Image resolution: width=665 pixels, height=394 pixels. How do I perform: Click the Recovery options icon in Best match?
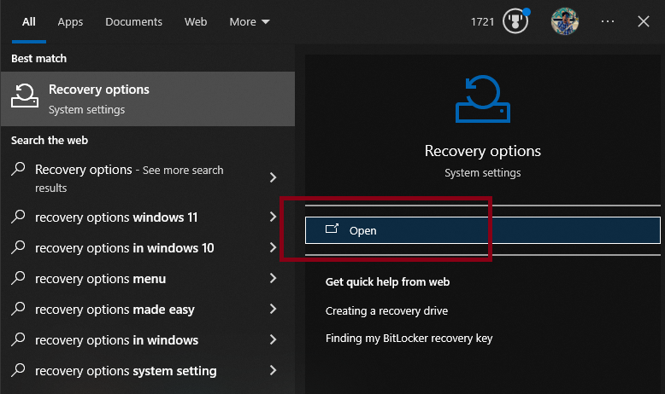click(x=25, y=96)
